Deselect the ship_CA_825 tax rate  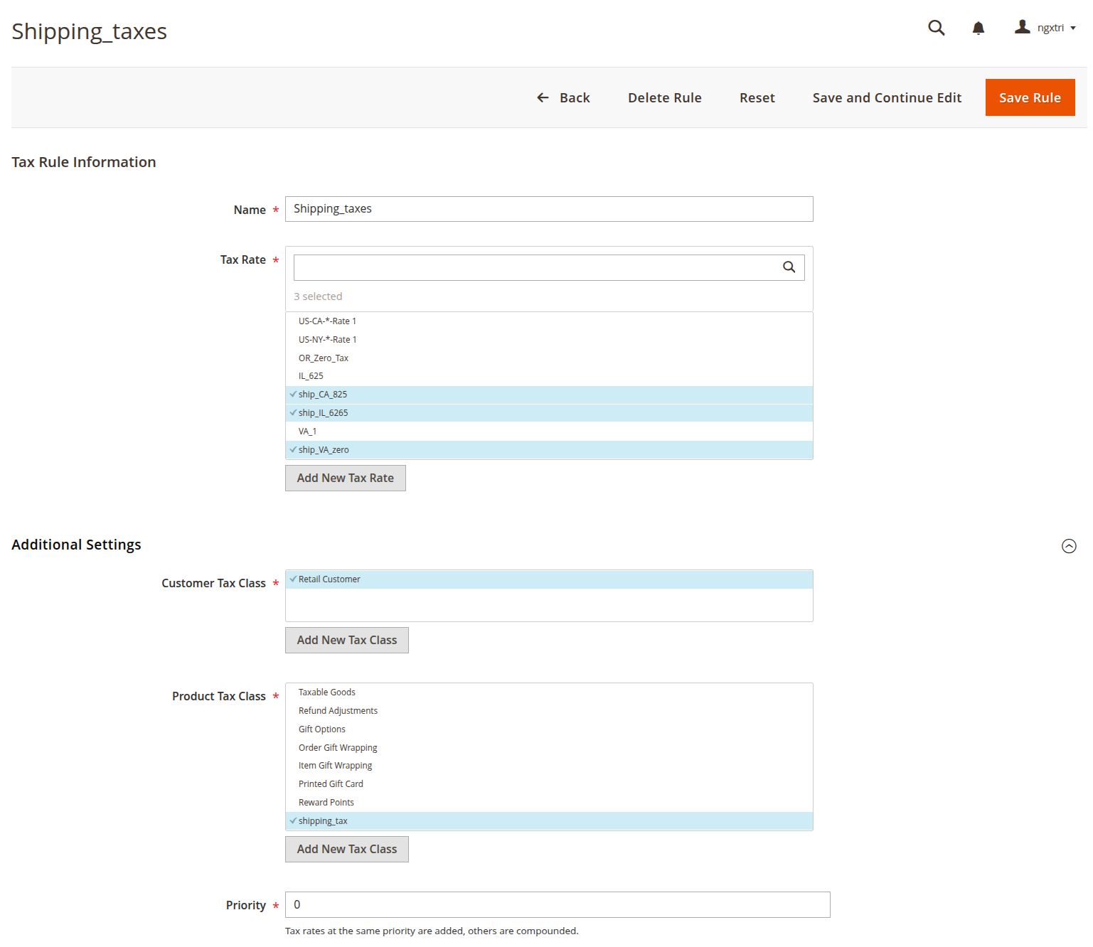pyautogui.click(x=323, y=395)
